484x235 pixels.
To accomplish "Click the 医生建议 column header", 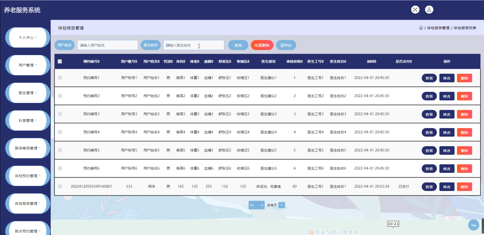I will (x=269, y=61).
